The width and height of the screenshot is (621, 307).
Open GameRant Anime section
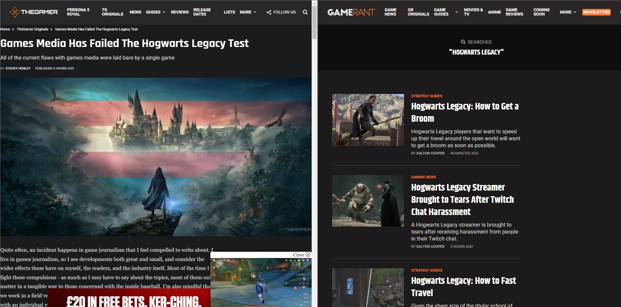(494, 12)
